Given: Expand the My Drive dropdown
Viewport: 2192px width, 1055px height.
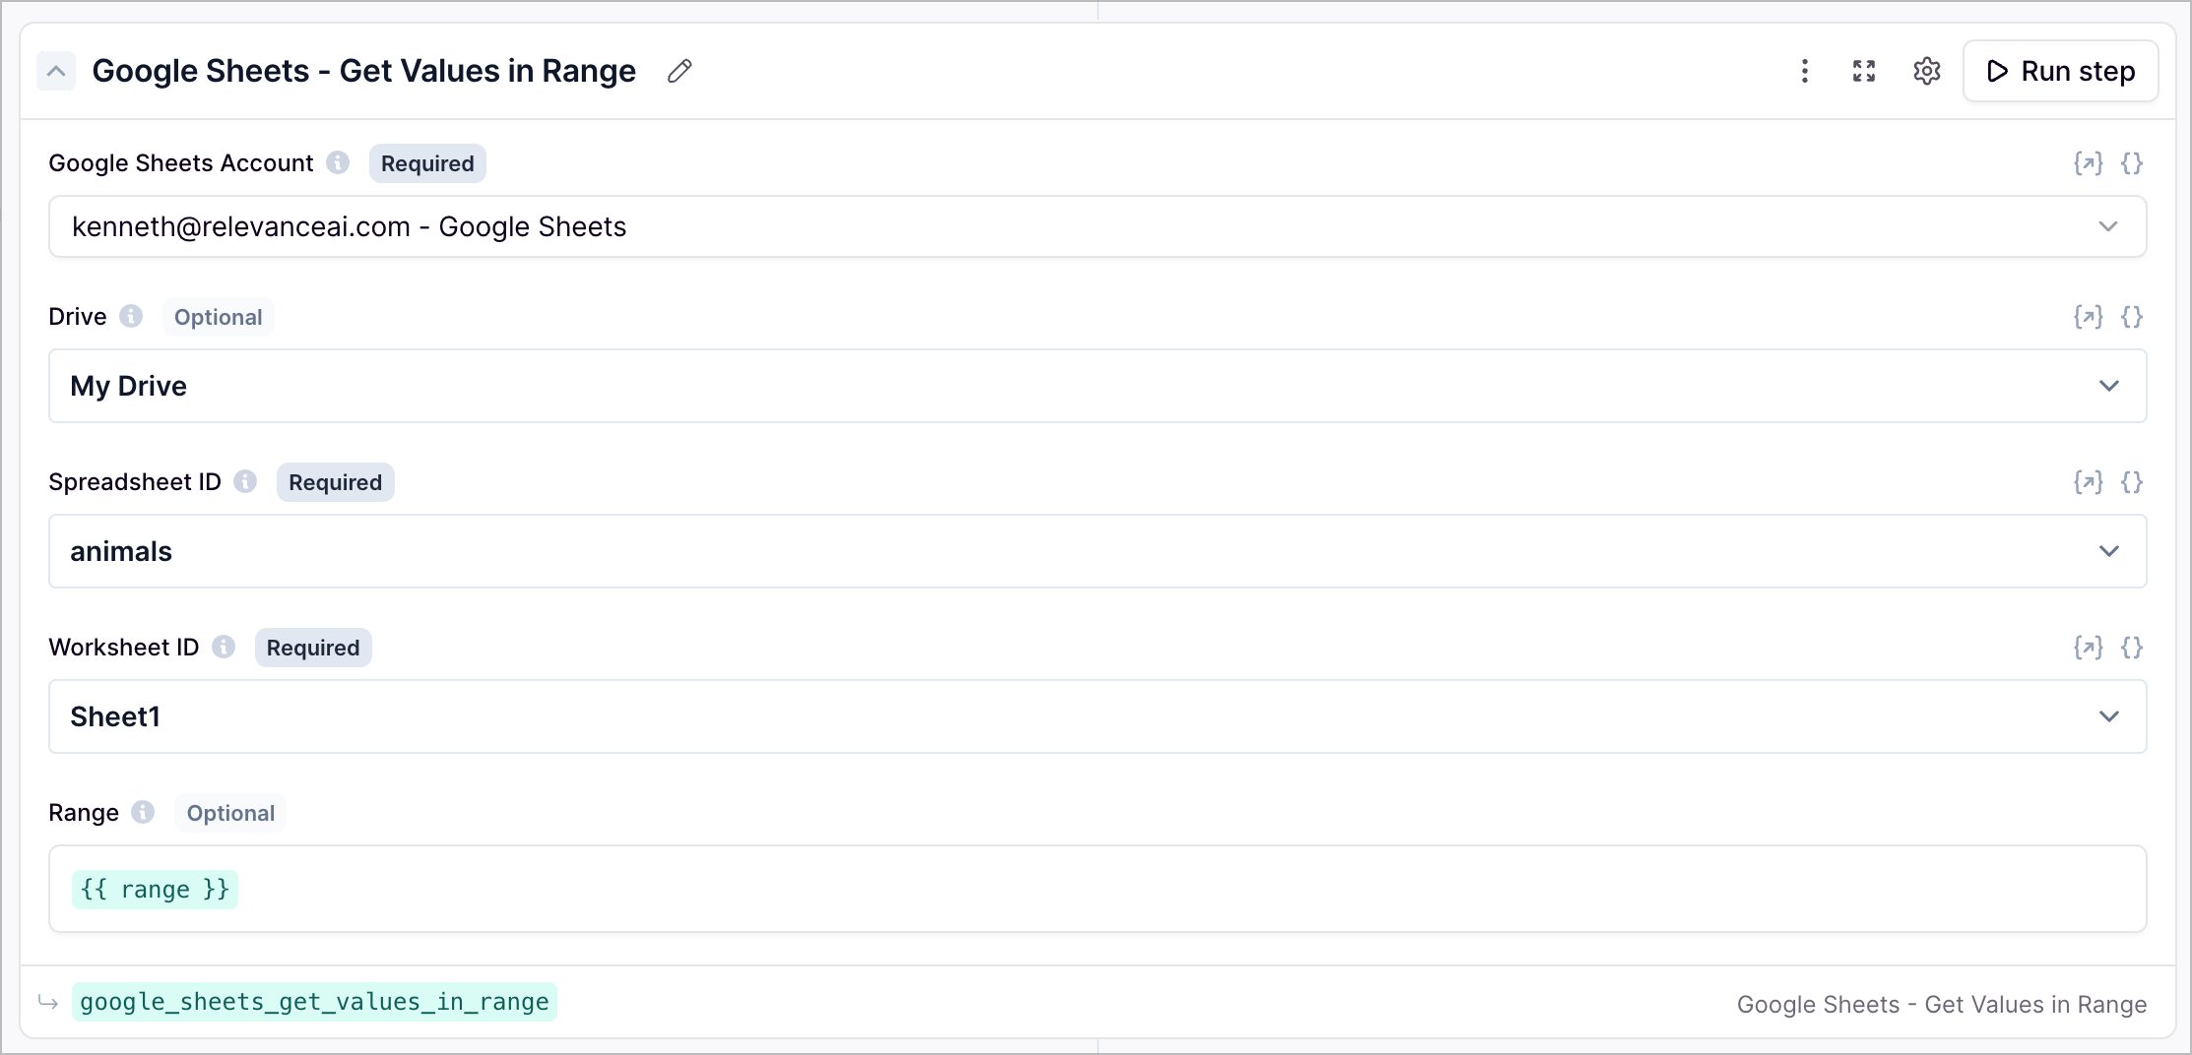Looking at the screenshot, I should [x=1097, y=386].
